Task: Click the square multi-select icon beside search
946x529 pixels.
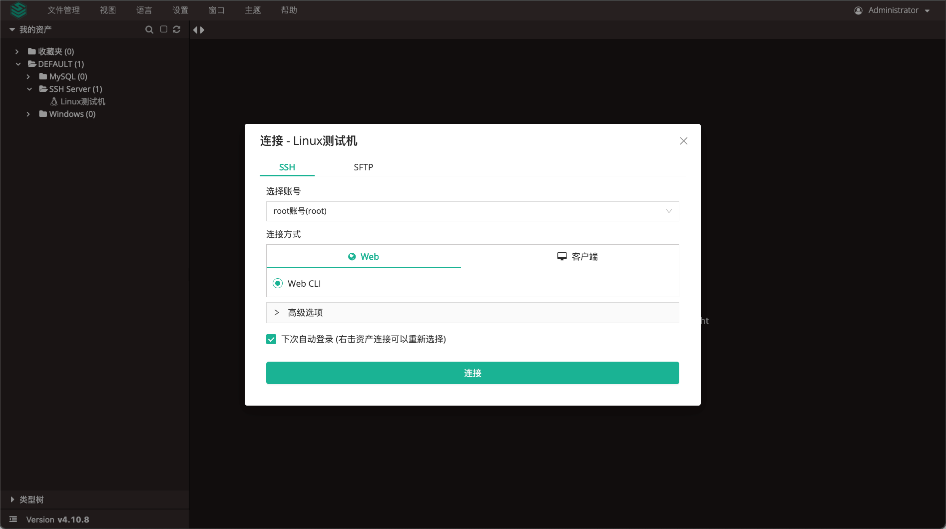Action: 163,29
